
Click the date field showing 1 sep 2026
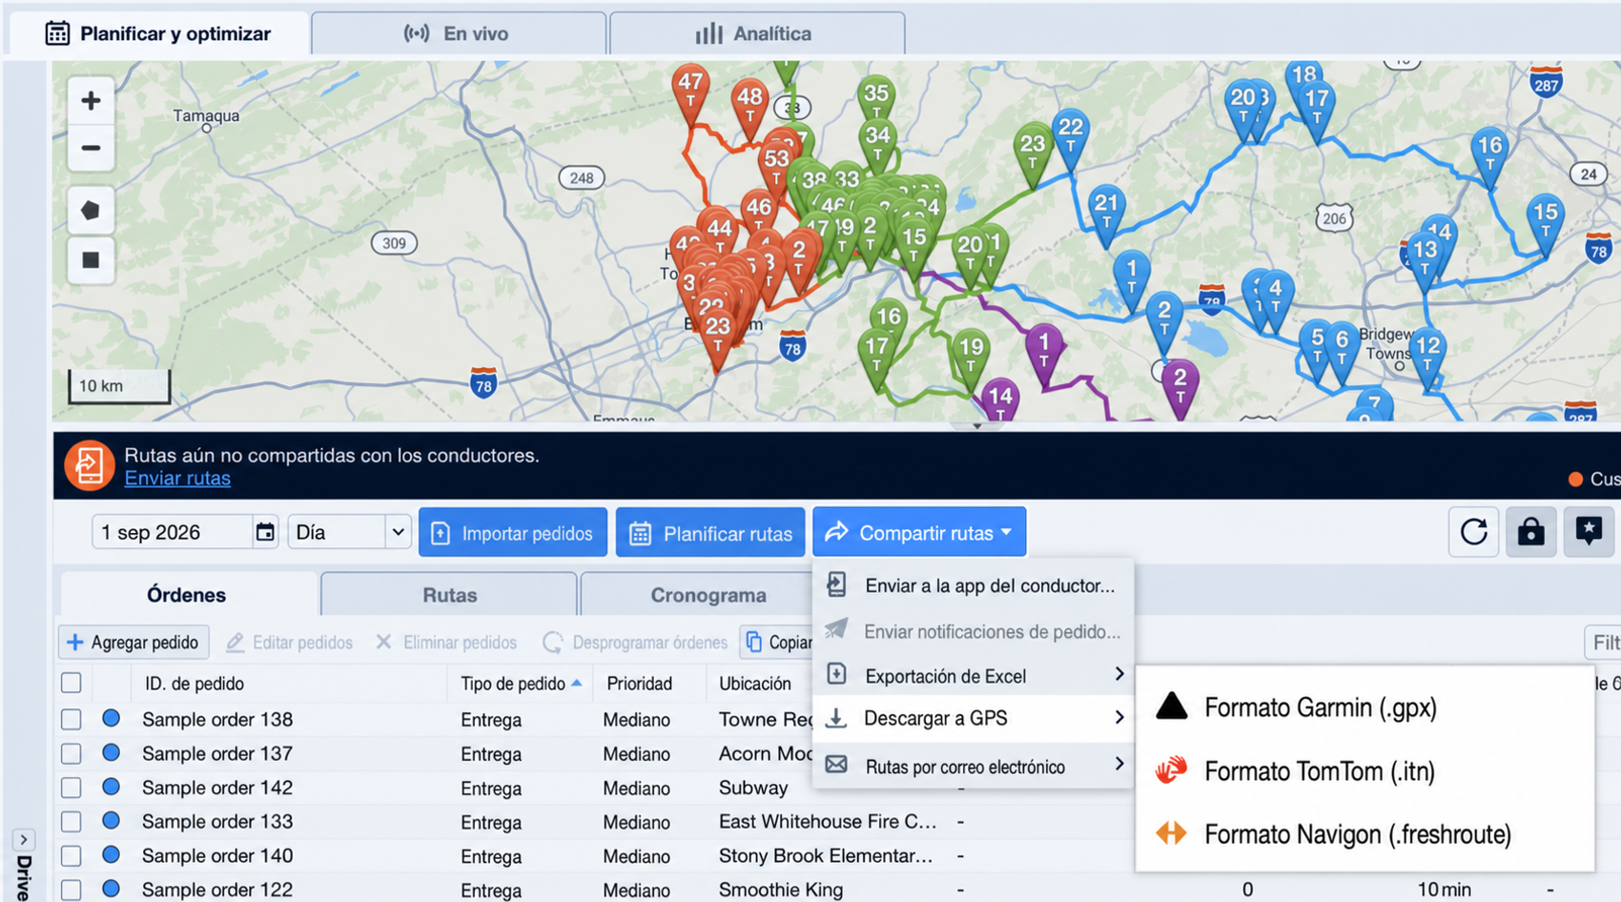(x=172, y=532)
